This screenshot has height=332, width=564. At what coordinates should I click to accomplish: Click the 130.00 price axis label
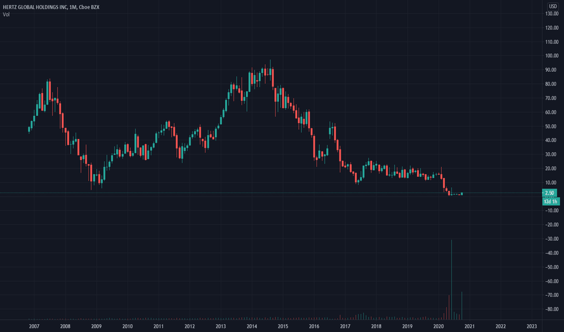552,14
